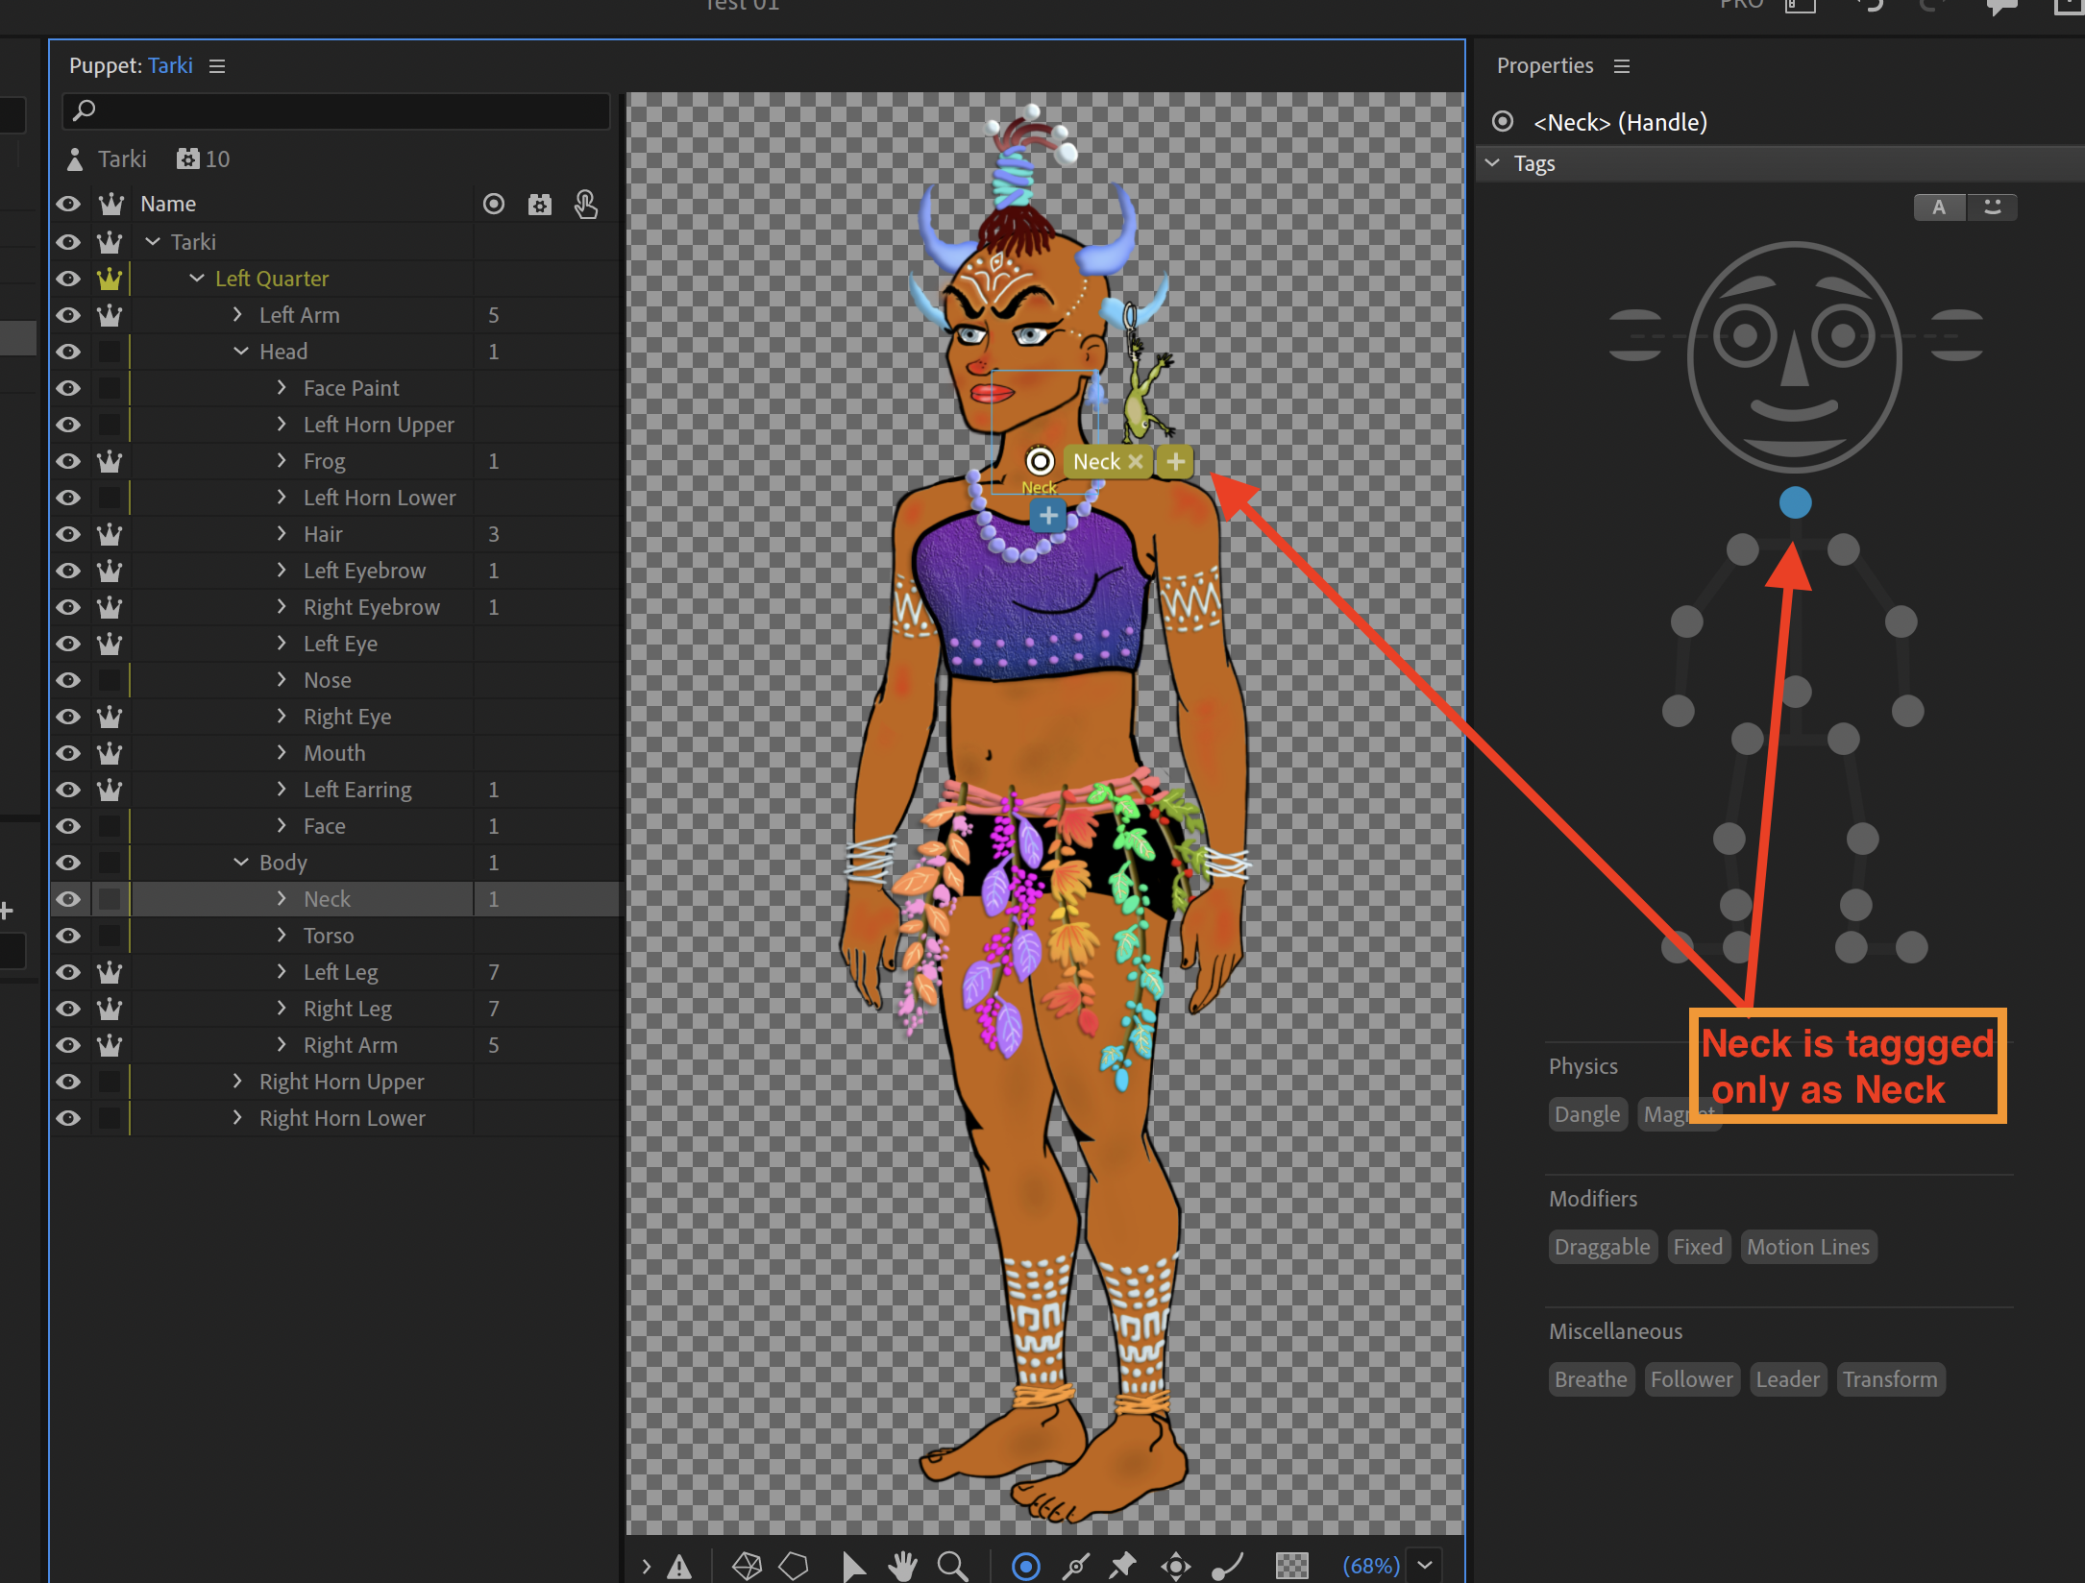Viewport: 2085px width, 1583px height.
Task: Open the Properties panel menu
Action: pos(1623,65)
